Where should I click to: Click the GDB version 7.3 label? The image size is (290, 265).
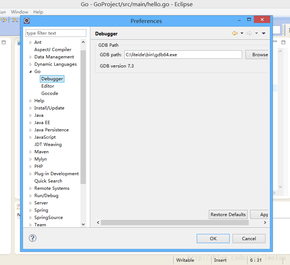point(117,66)
